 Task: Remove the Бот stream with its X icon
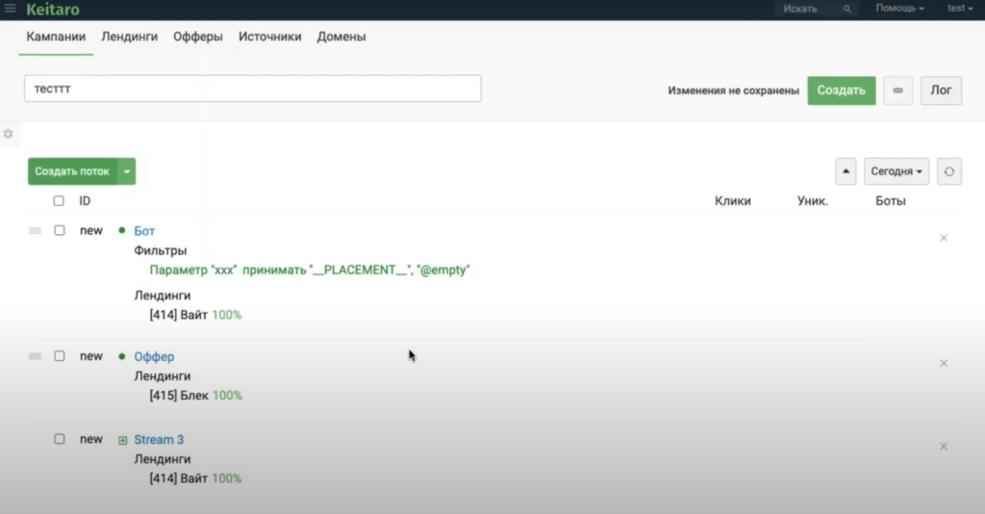click(943, 238)
